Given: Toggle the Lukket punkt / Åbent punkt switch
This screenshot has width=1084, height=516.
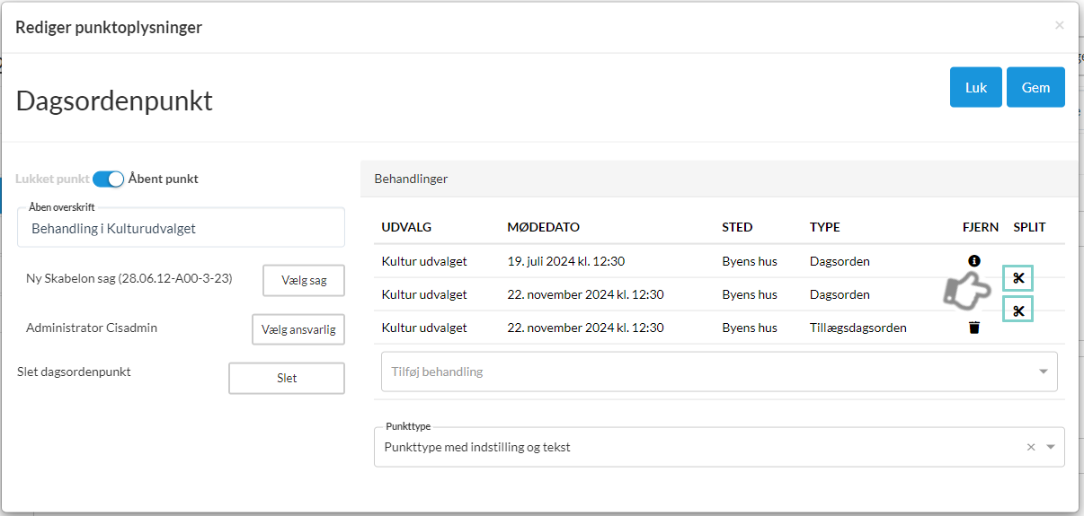Looking at the screenshot, I should 108,179.
